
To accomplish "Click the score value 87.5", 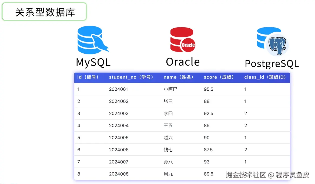I will point(208,150).
